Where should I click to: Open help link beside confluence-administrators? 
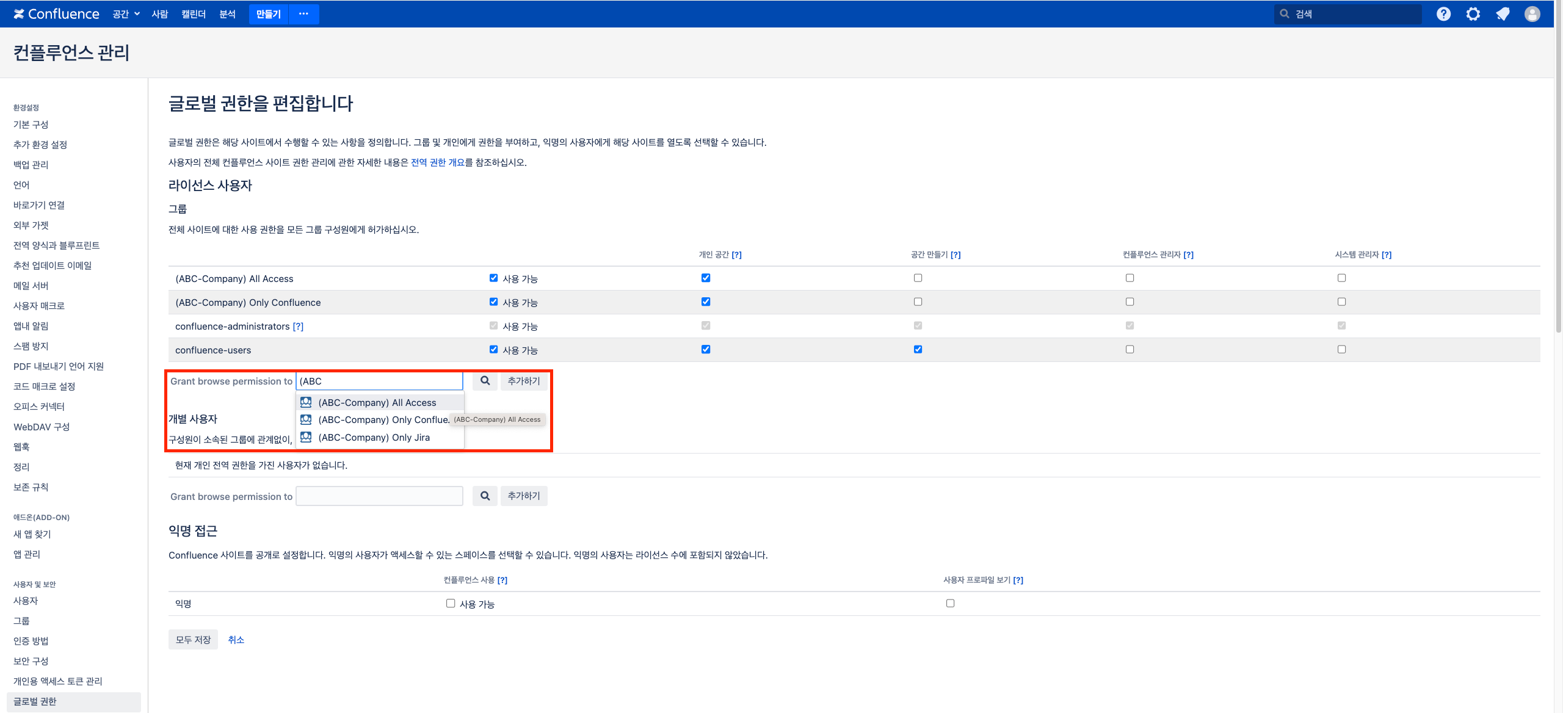click(298, 327)
